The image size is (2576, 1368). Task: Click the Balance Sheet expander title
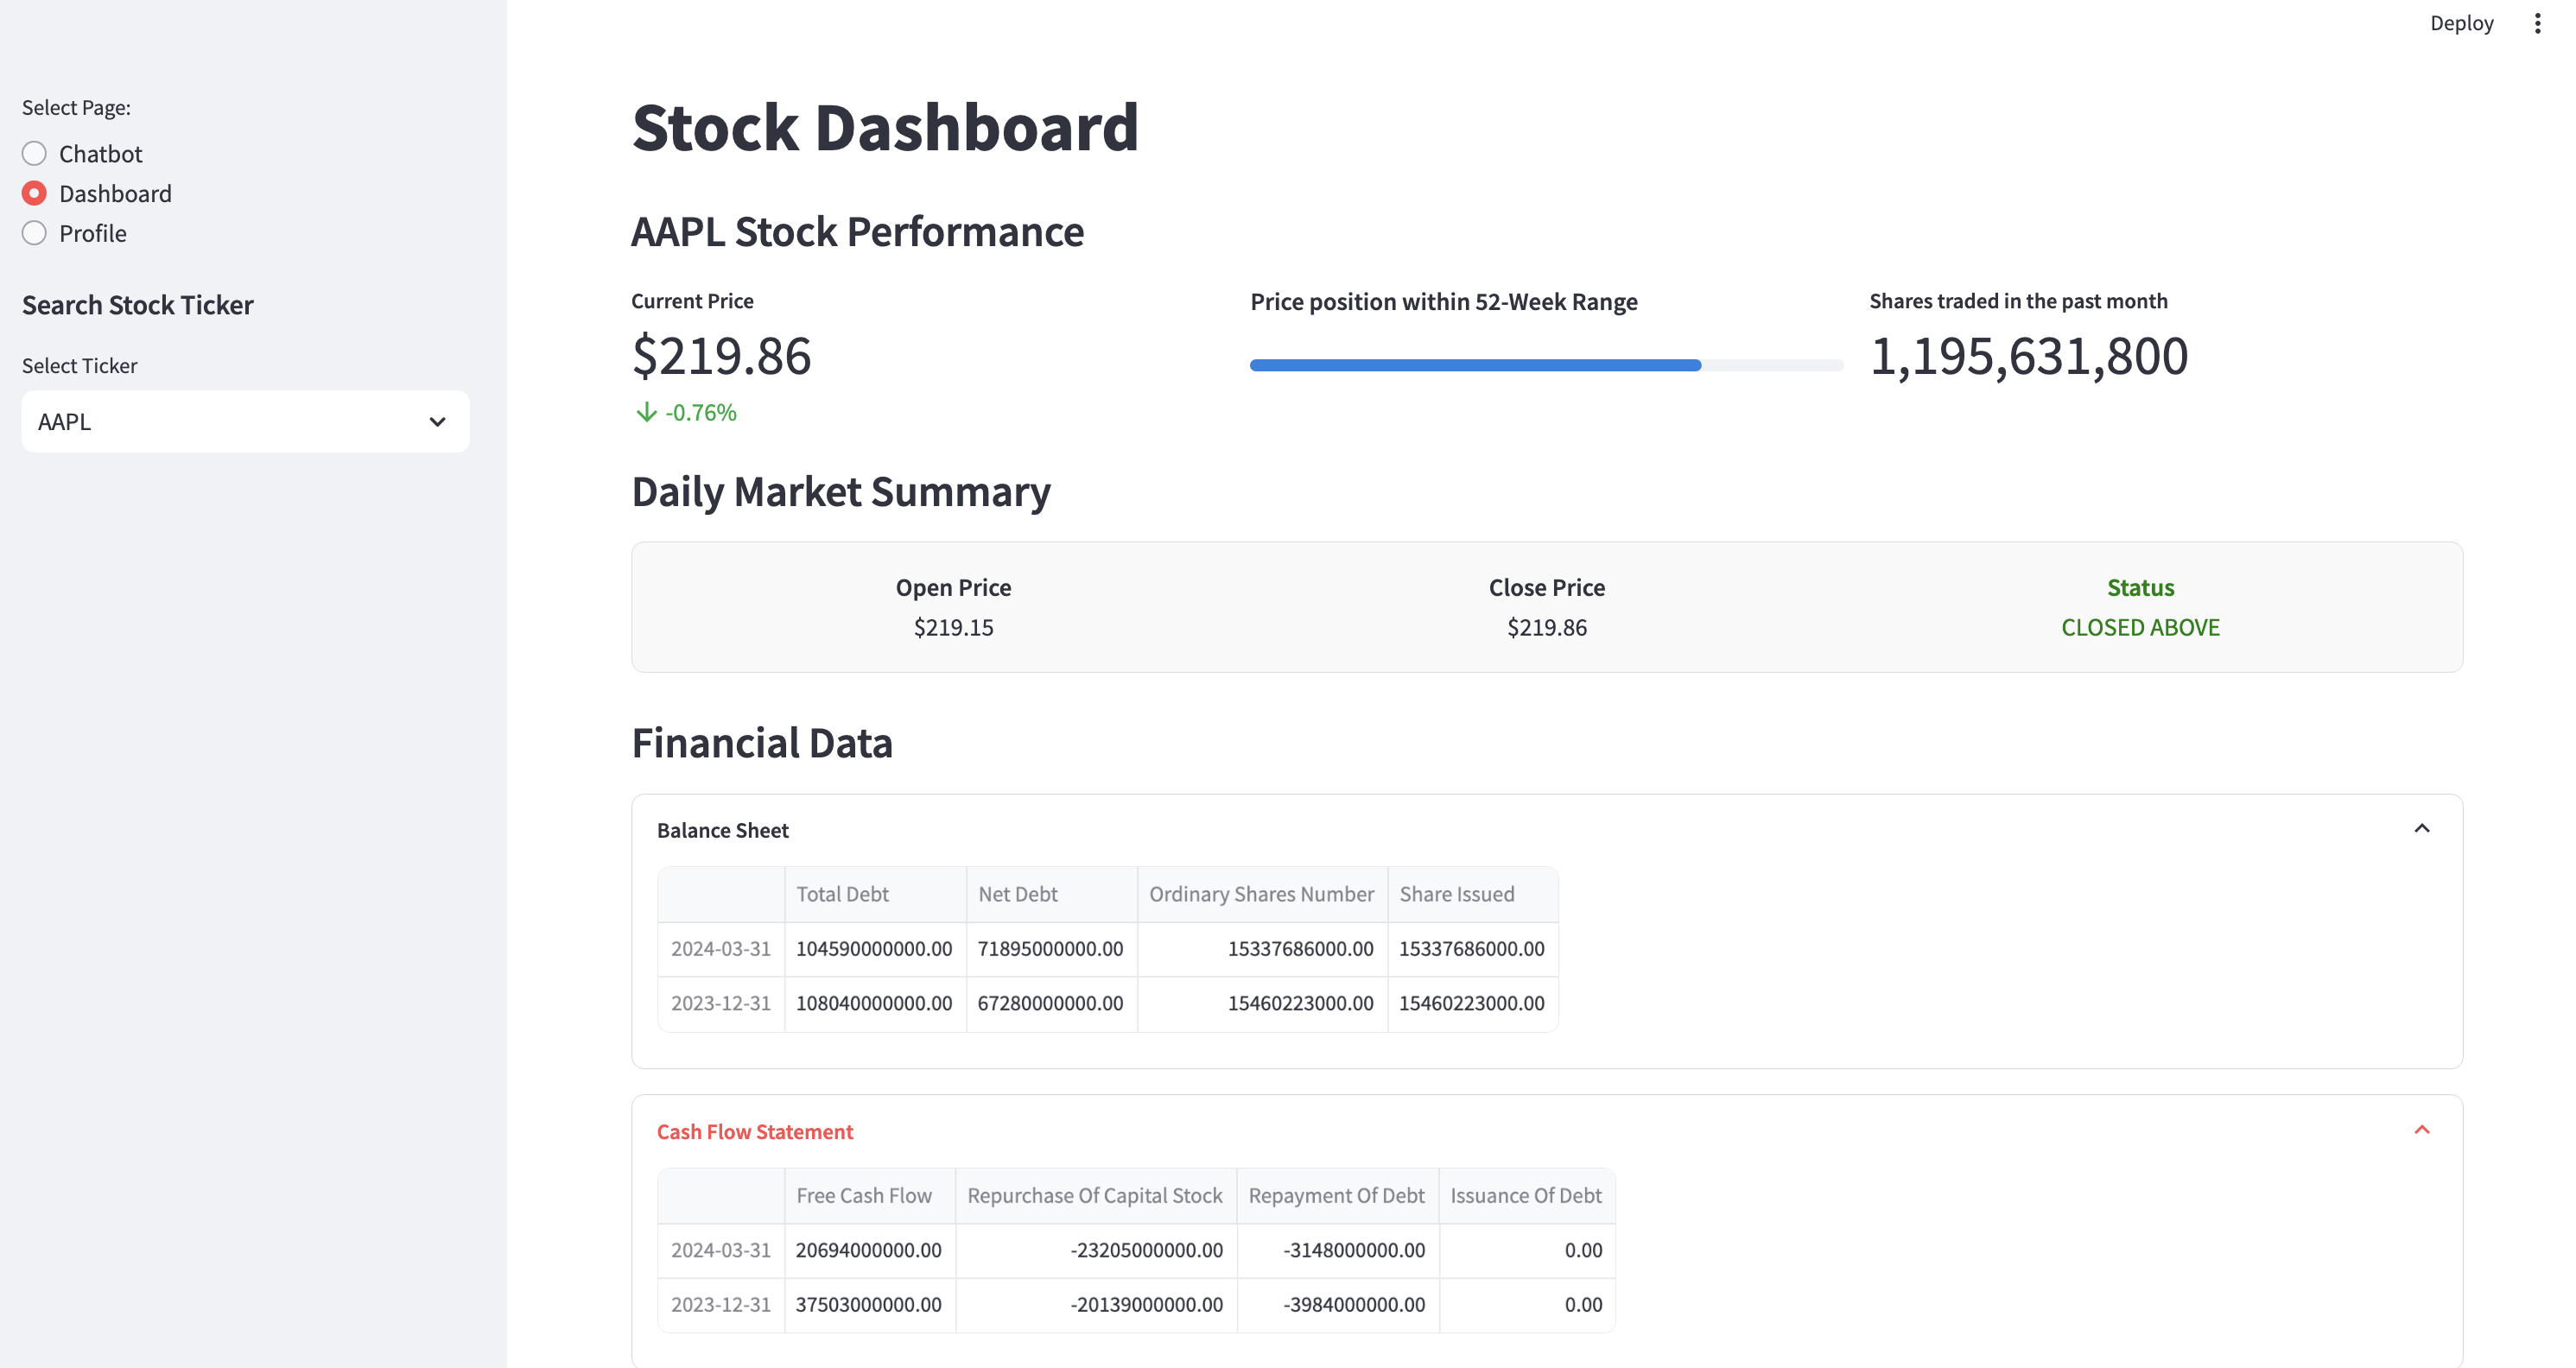[x=722, y=830]
